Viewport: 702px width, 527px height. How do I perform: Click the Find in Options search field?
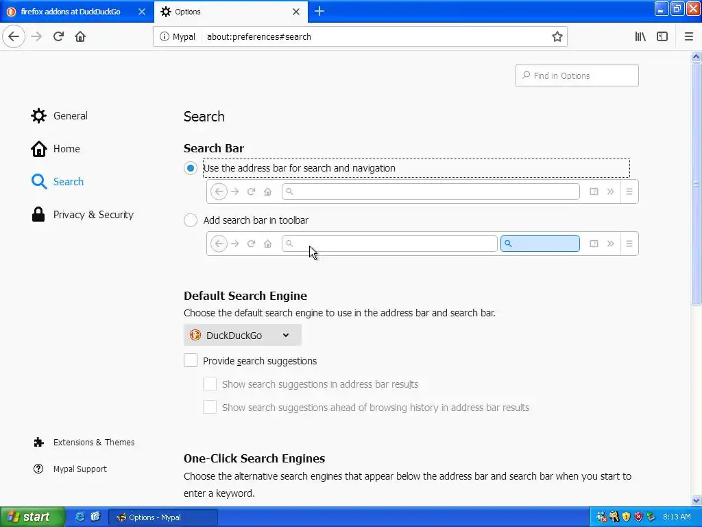click(x=577, y=75)
